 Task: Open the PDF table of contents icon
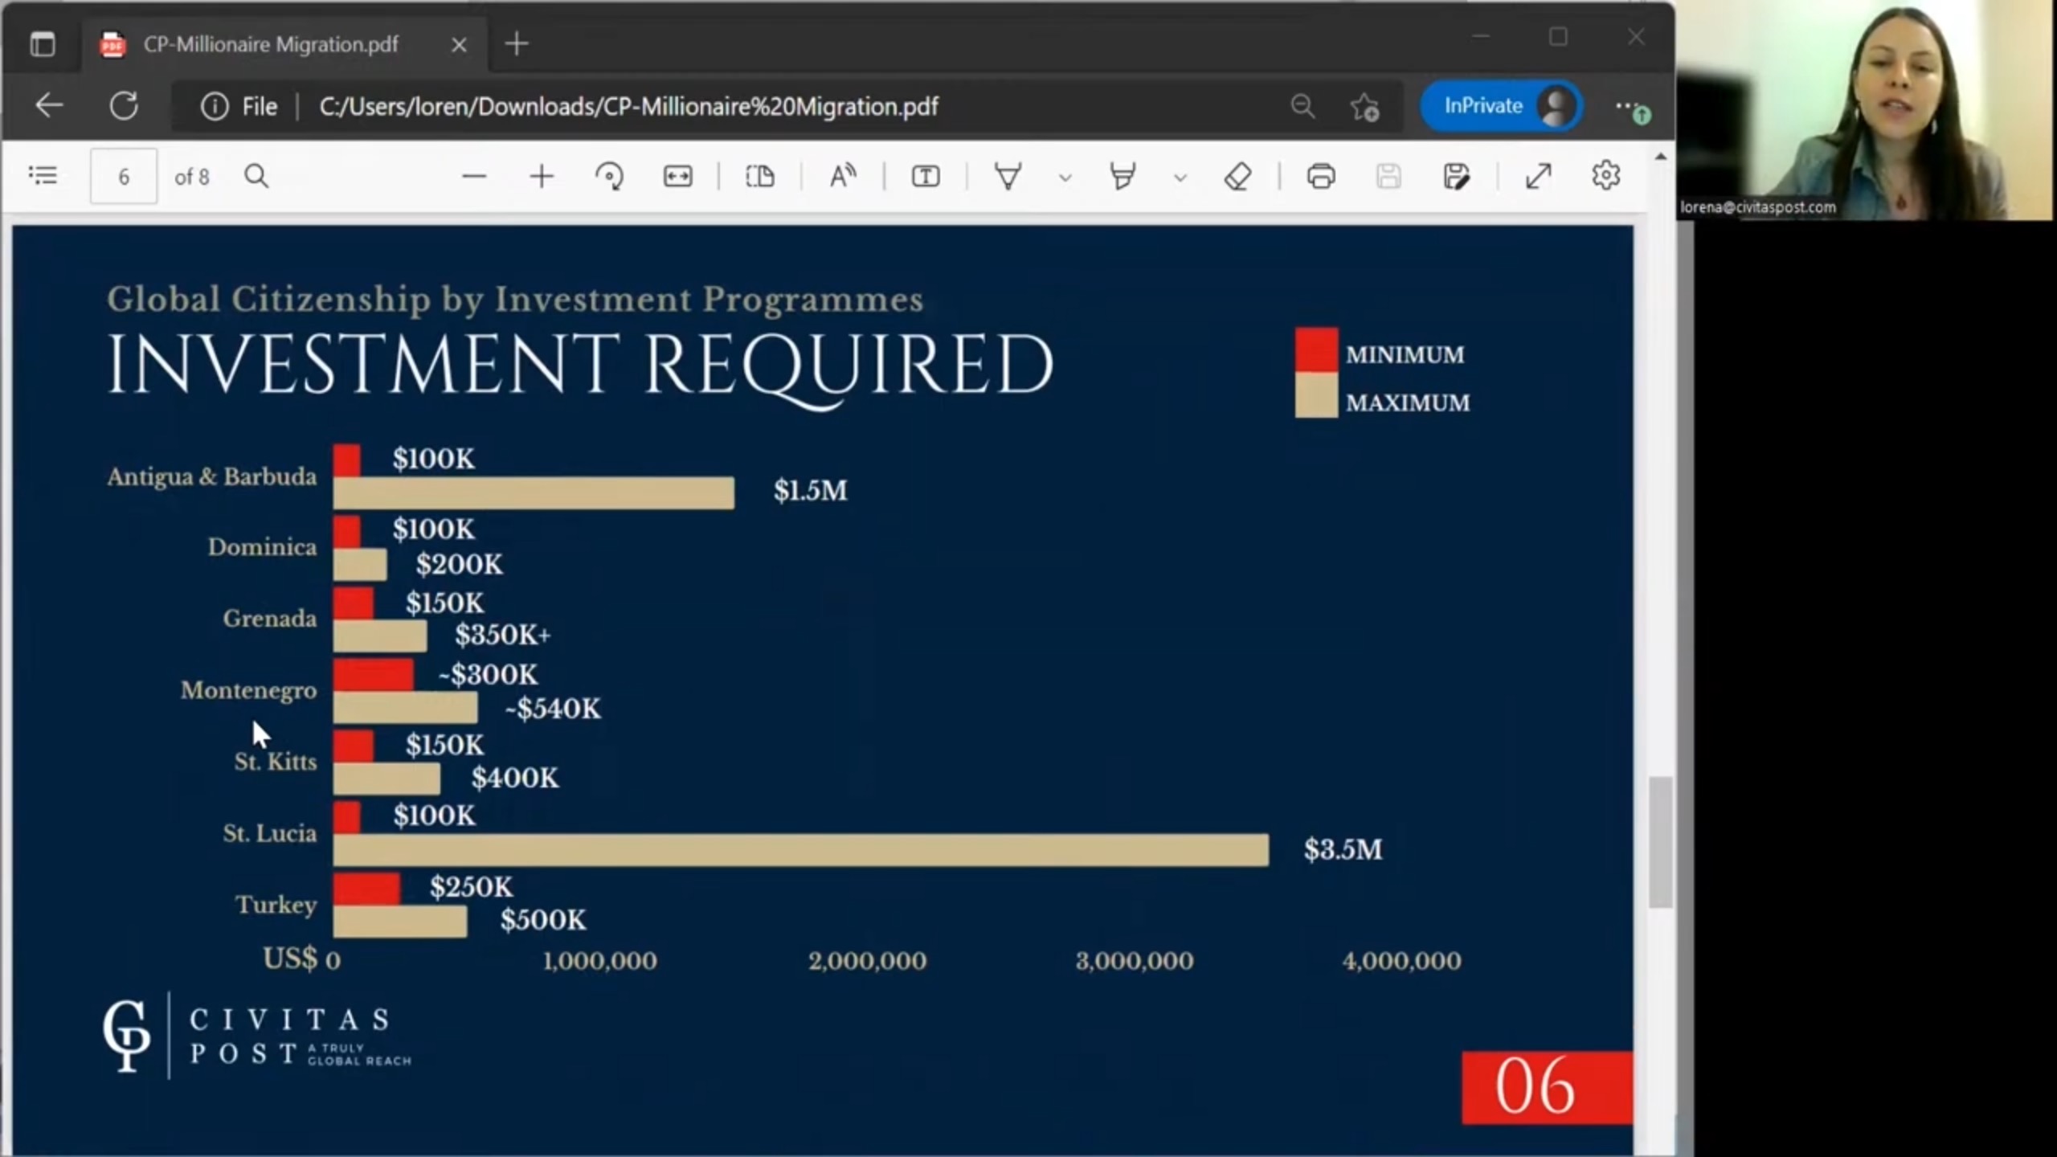click(43, 175)
